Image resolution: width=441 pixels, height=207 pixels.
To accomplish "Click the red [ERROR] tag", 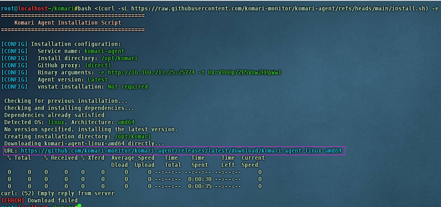I will tap(13, 201).
